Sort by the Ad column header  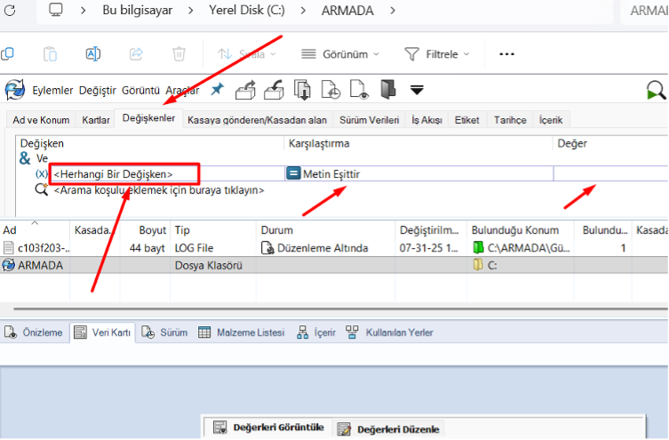[35, 230]
